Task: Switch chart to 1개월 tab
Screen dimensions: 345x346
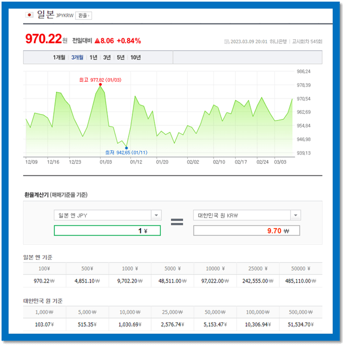Action: click(x=59, y=58)
